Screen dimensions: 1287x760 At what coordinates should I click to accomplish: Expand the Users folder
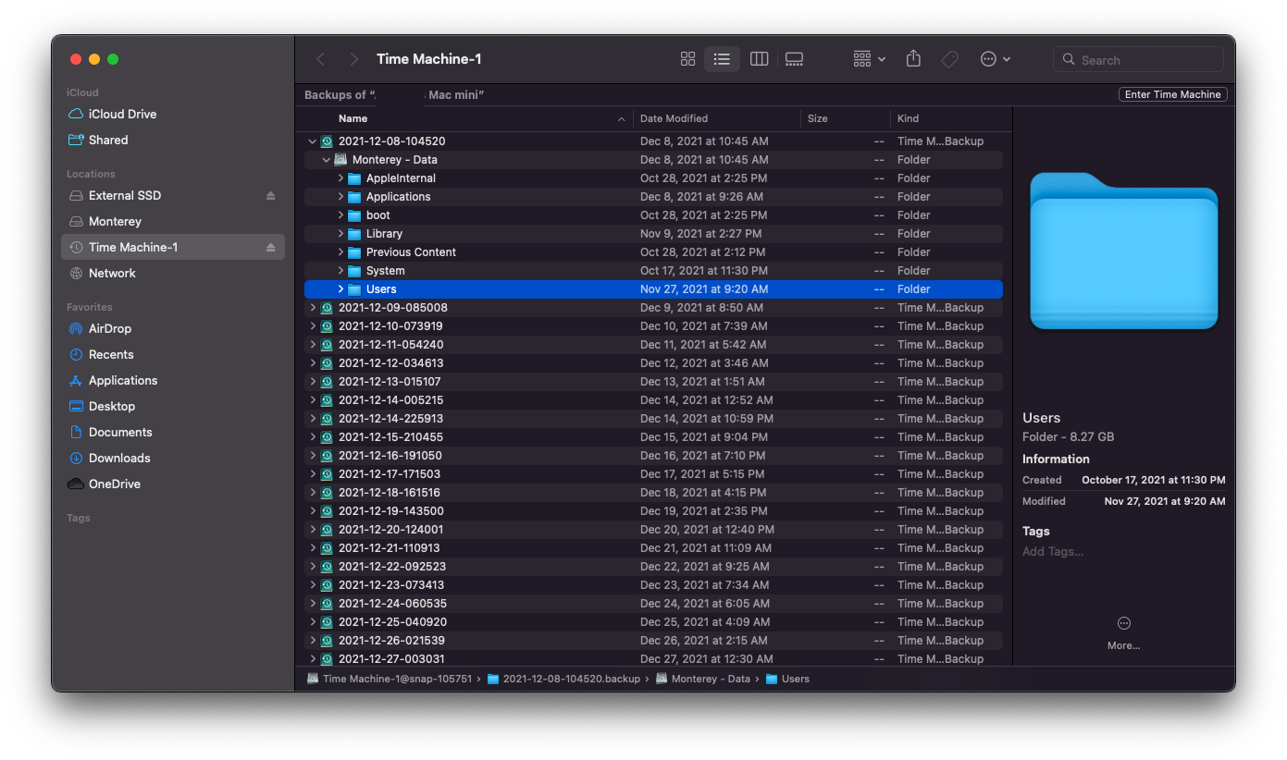point(340,289)
